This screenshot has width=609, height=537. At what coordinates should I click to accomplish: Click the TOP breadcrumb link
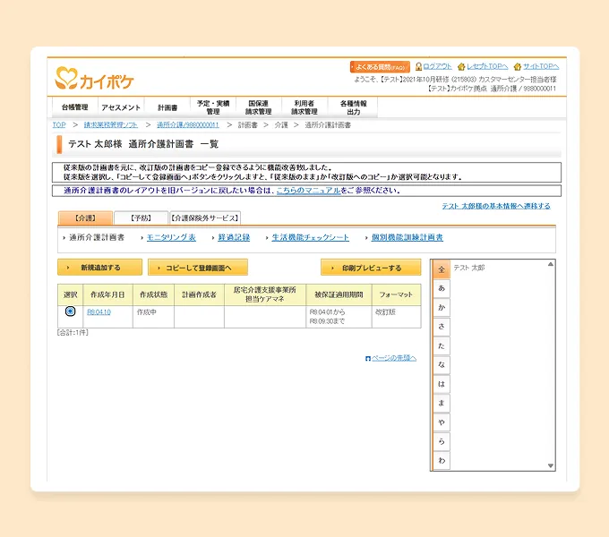59,124
